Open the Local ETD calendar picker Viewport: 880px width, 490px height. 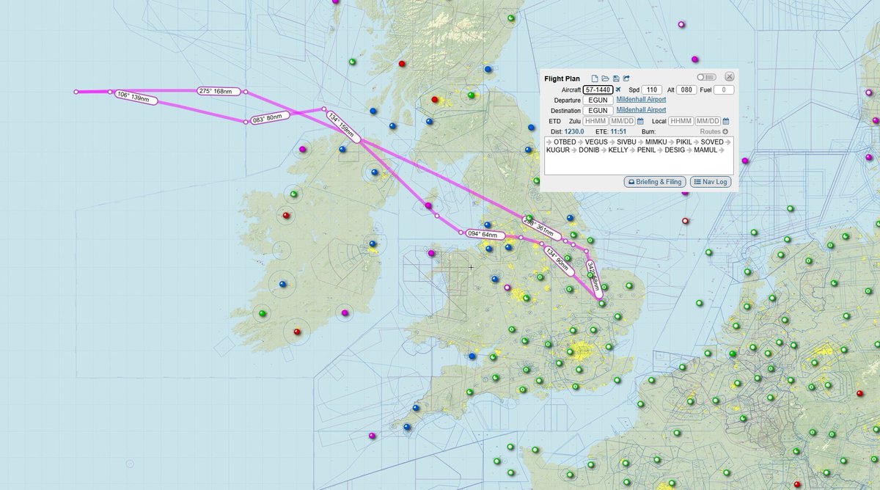(x=726, y=121)
